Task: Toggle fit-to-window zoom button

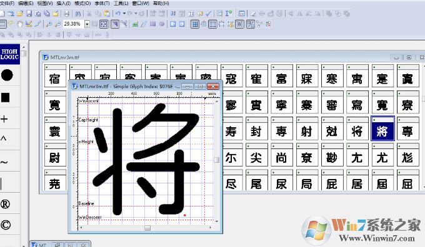Action: click(104, 24)
